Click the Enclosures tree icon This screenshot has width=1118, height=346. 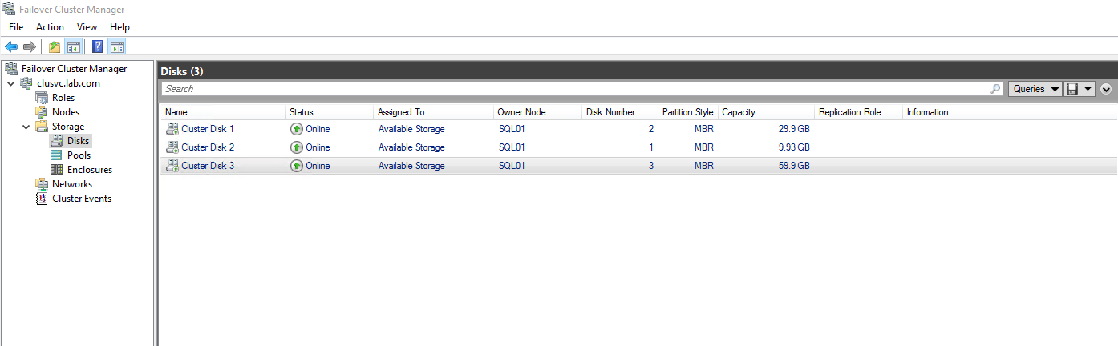(x=56, y=170)
